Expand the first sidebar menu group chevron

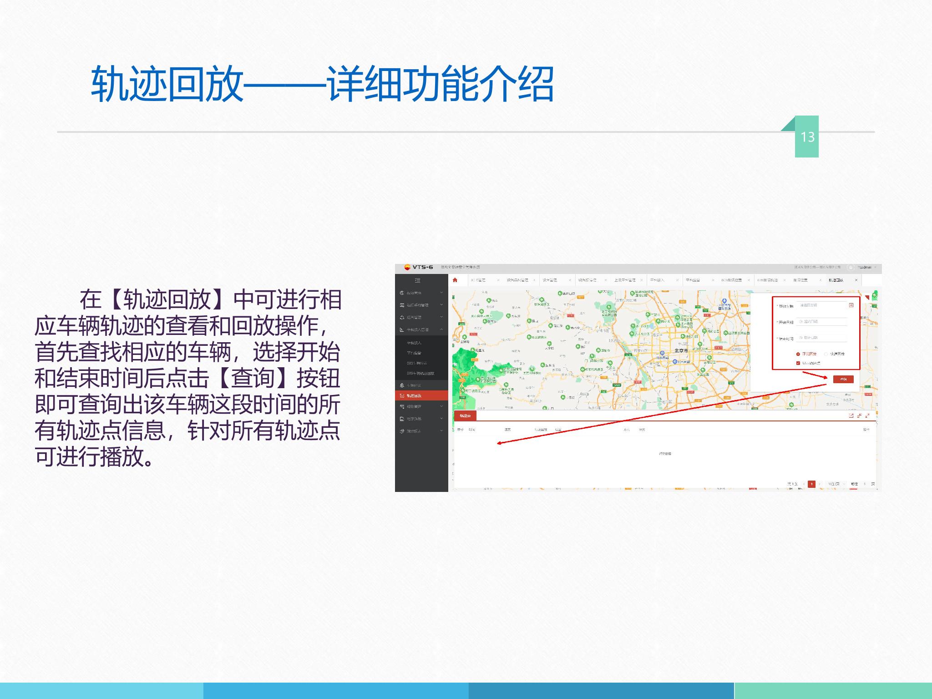click(441, 293)
